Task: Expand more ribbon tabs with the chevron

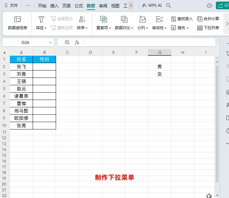Action: 131,6
